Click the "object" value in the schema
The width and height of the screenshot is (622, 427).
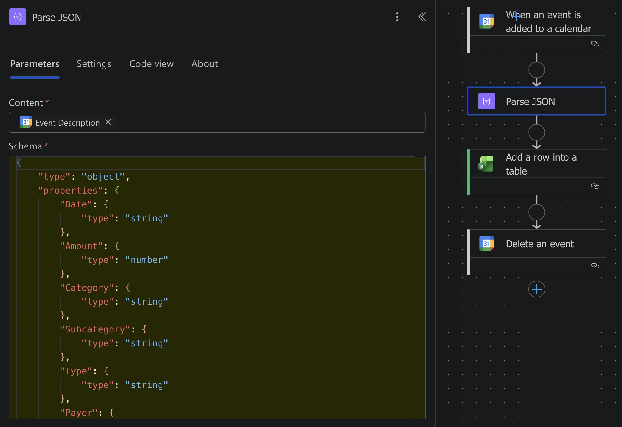click(103, 177)
